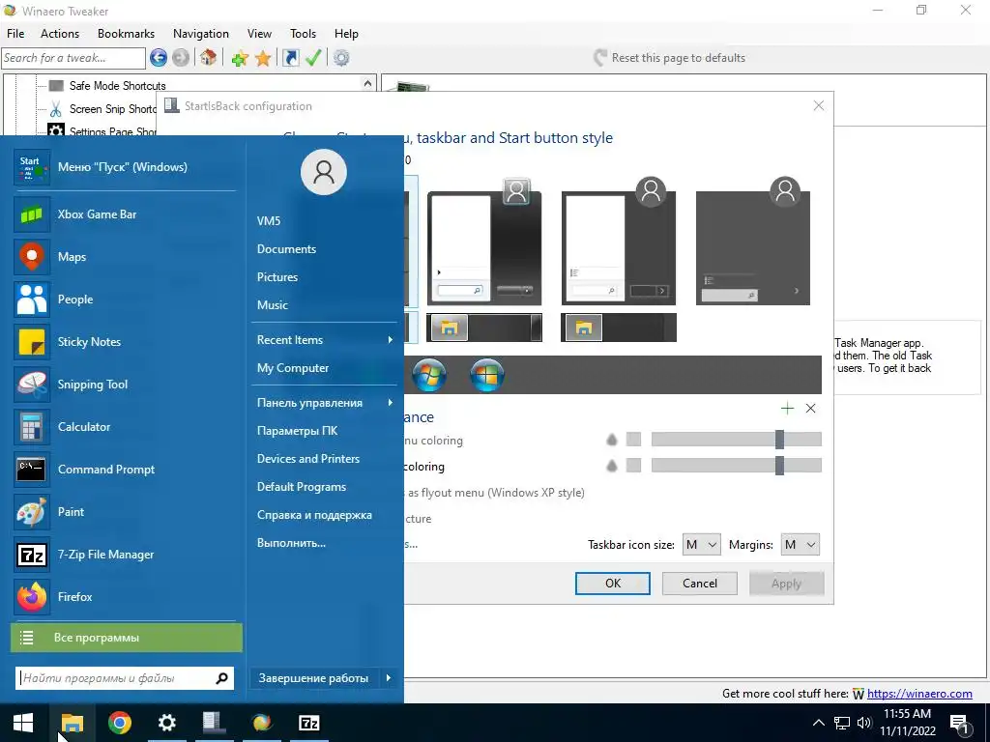Open My Computer from Start menu

pos(325,368)
